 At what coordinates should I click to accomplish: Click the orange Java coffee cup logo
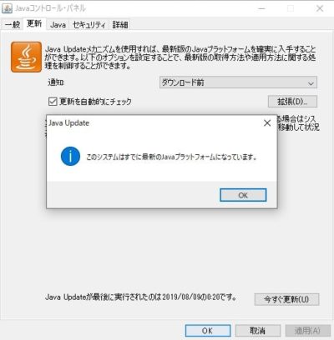pos(27,57)
